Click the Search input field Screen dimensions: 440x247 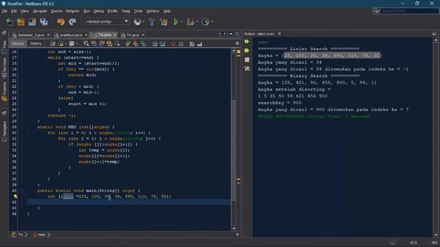(409, 11)
